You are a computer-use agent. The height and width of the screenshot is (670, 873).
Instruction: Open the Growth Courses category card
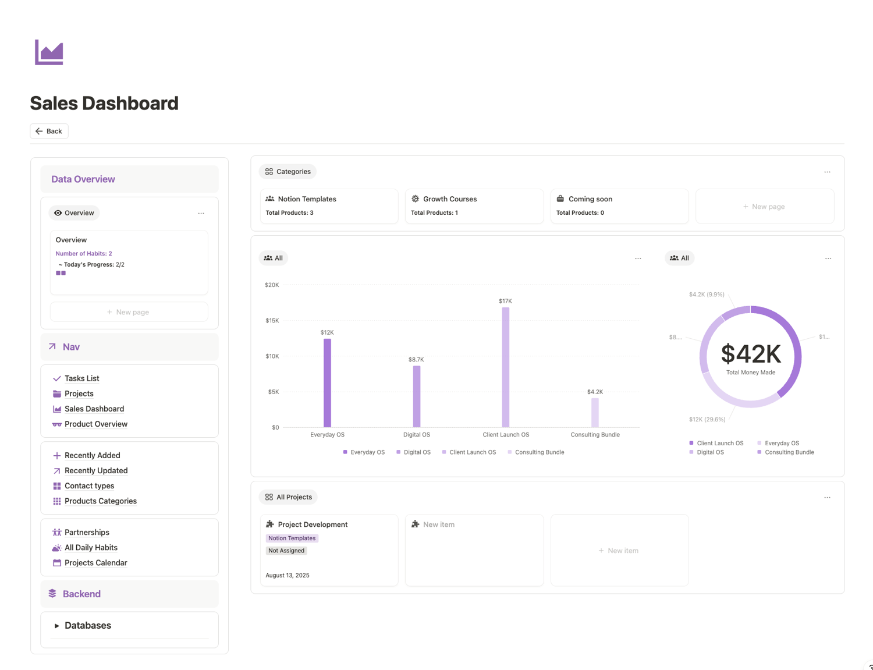tap(474, 206)
